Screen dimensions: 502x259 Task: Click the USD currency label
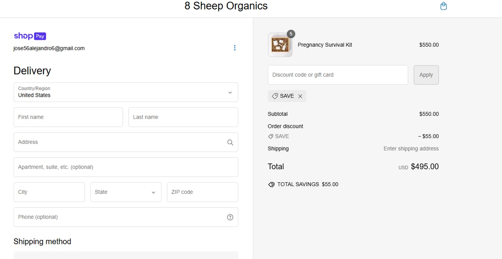pos(403,168)
